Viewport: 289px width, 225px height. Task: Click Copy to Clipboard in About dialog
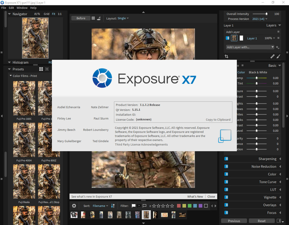click(x=218, y=120)
